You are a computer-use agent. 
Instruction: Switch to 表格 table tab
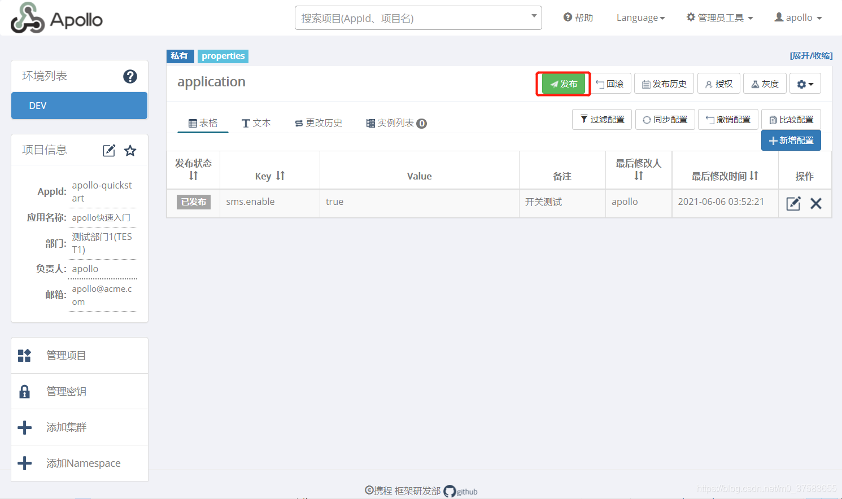[x=203, y=123]
